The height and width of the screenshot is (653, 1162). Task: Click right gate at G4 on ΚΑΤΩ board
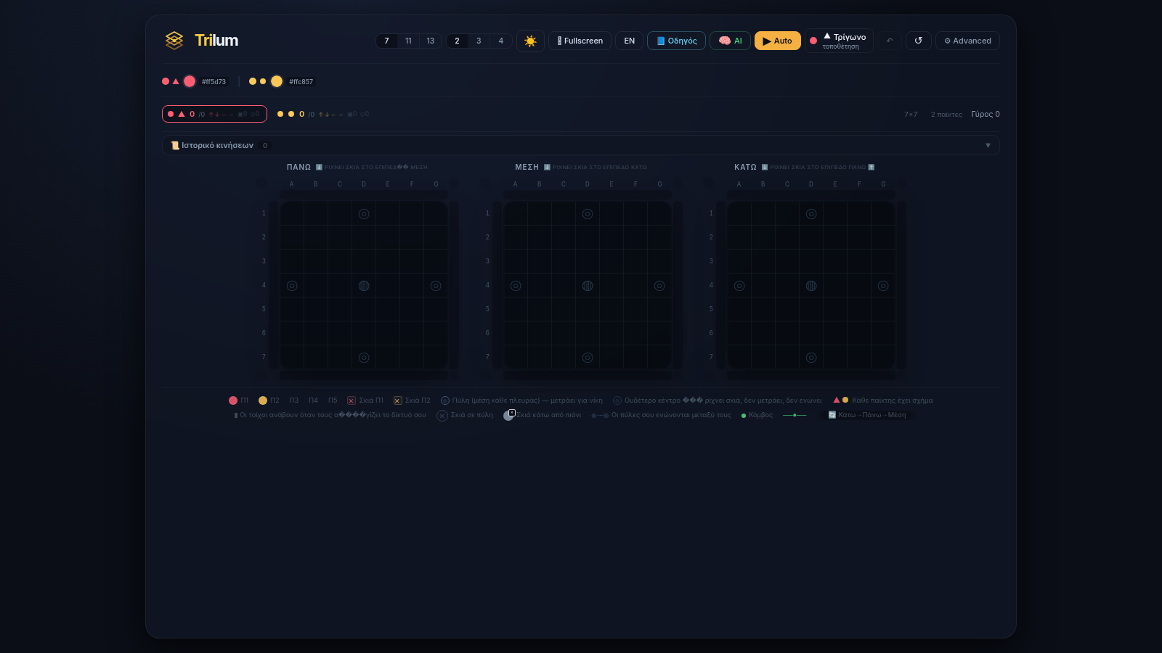(883, 286)
